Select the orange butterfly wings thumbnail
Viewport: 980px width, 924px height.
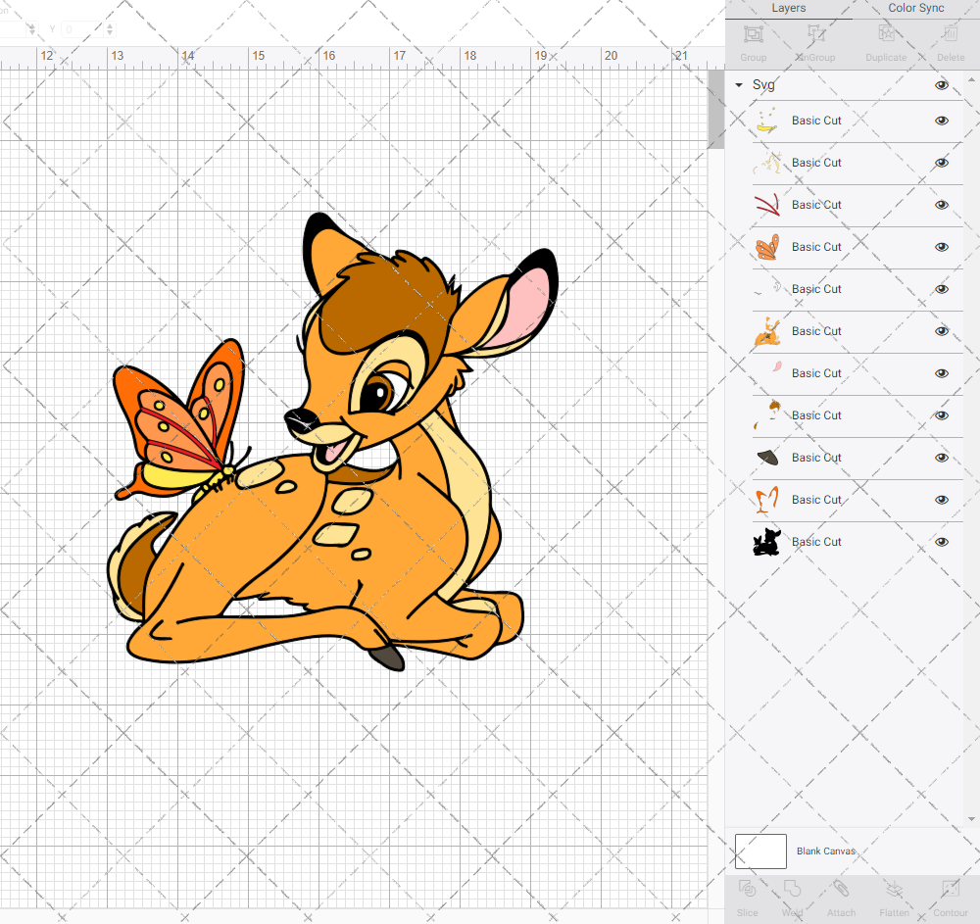767,247
